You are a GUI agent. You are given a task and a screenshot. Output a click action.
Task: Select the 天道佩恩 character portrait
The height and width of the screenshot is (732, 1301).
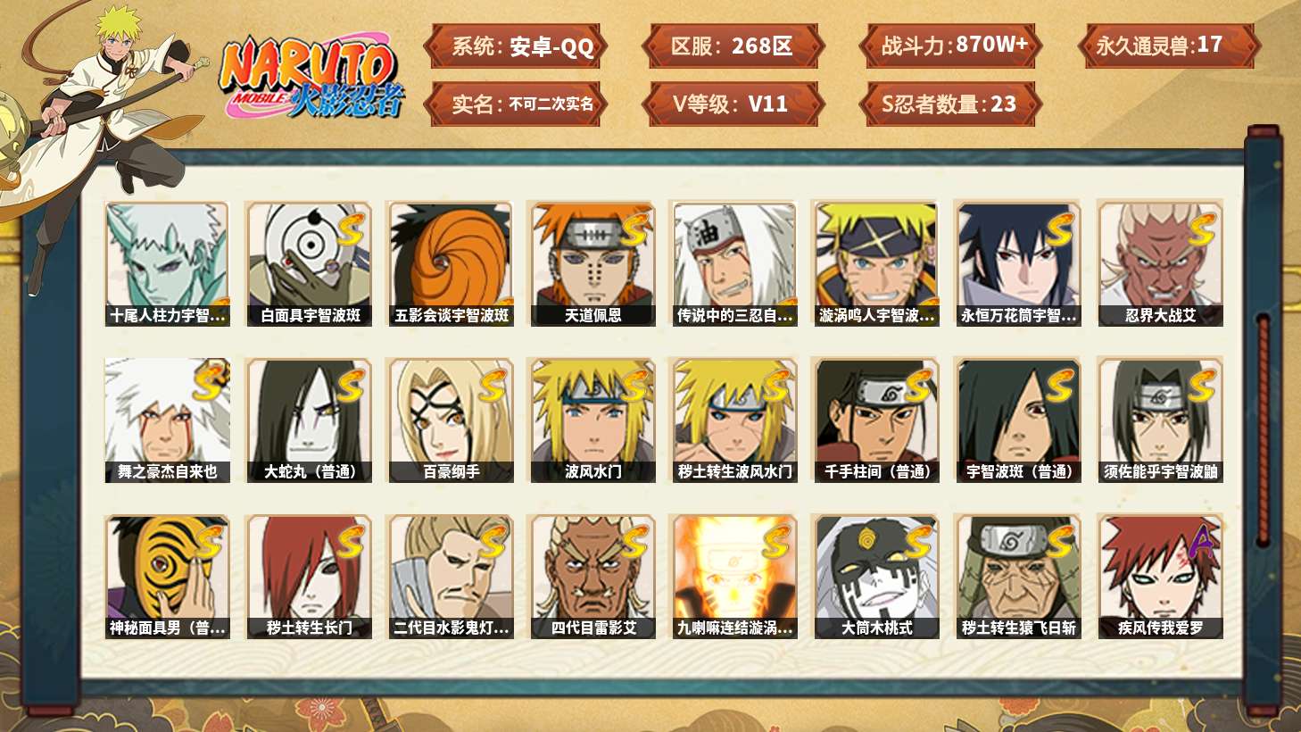click(593, 263)
